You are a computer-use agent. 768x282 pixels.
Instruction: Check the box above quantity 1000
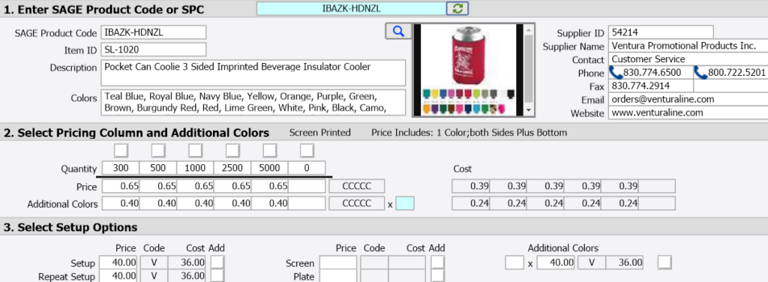pyautogui.click(x=196, y=150)
